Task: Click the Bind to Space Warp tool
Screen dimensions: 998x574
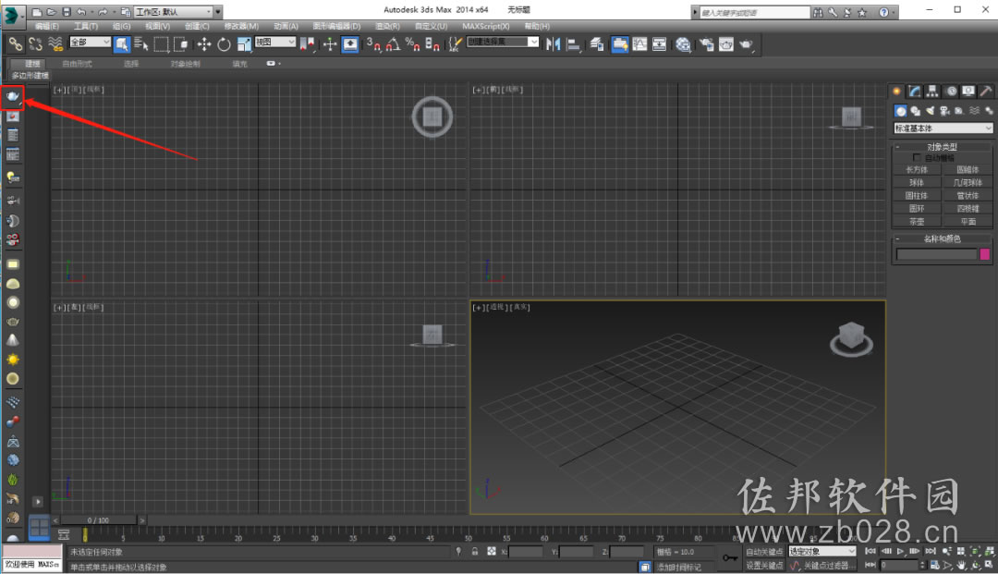Action: 56,44
